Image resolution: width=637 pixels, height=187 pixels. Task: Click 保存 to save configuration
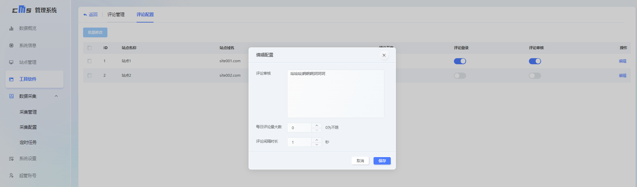[x=382, y=161]
